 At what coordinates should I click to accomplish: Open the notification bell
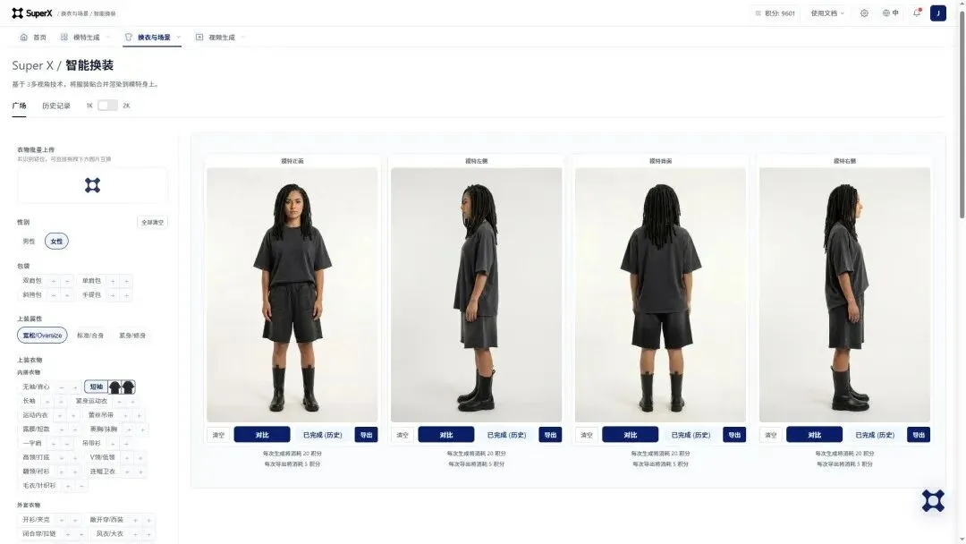coord(917,13)
